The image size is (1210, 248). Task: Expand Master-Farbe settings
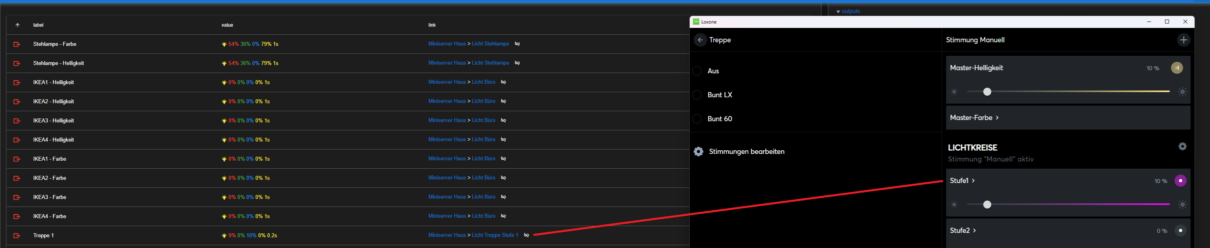click(x=974, y=118)
